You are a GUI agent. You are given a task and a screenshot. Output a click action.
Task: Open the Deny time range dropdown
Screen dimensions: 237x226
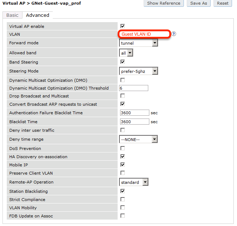click(138, 139)
